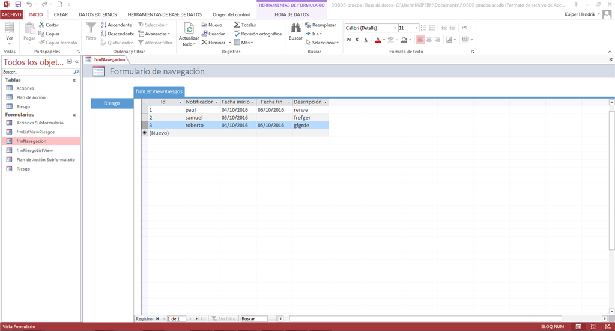Click the Copiar command

(x=49, y=34)
